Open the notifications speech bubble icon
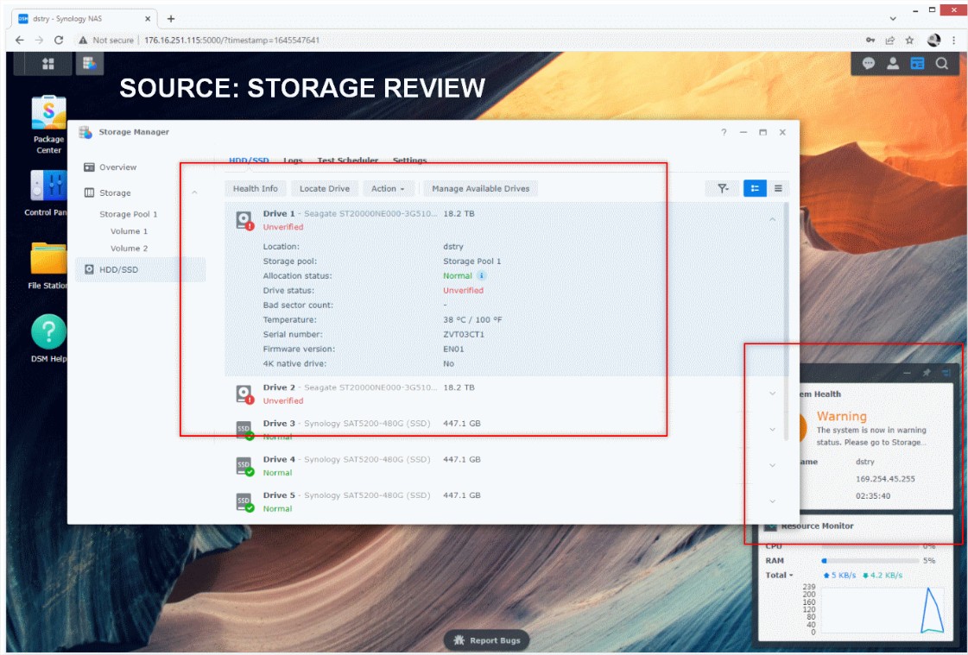 tap(869, 64)
